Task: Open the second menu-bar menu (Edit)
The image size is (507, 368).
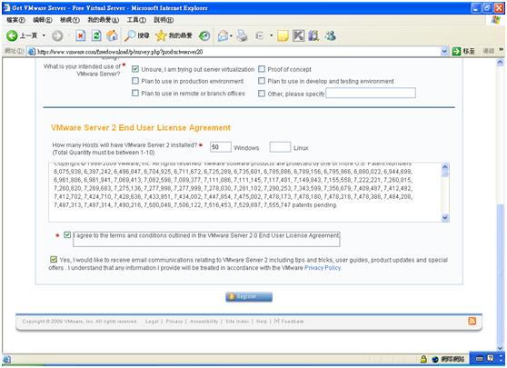Action: click(x=43, y=20)
